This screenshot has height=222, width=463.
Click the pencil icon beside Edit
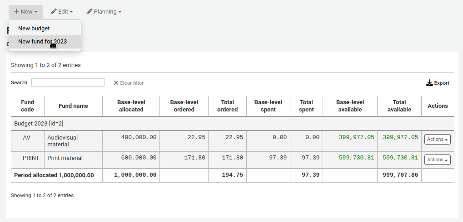[54, 12]
